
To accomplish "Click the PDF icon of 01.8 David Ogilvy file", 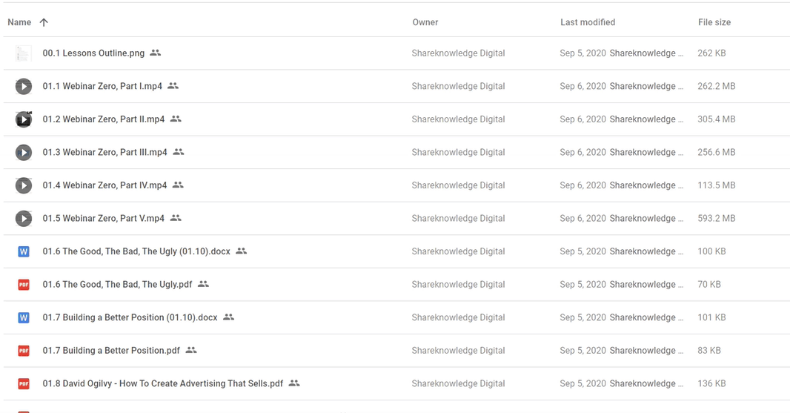I will (x=23, y=384).
